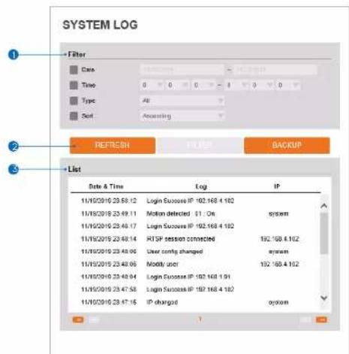This screenshot has height=354, width=349.
Task: Tick the Sort filter checkbox
Action: [x=74, y=116]
